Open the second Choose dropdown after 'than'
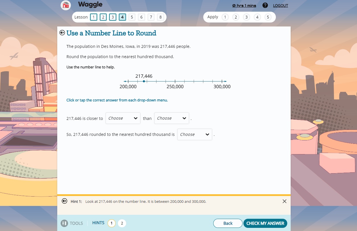This screenshot has height=231, width=357. (x=171, y=118)
